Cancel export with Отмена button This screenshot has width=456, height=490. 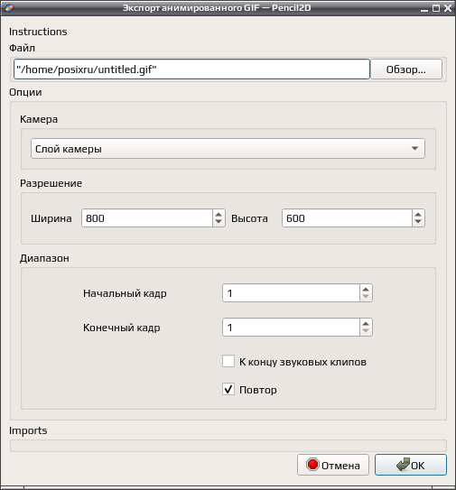[333, 465]
